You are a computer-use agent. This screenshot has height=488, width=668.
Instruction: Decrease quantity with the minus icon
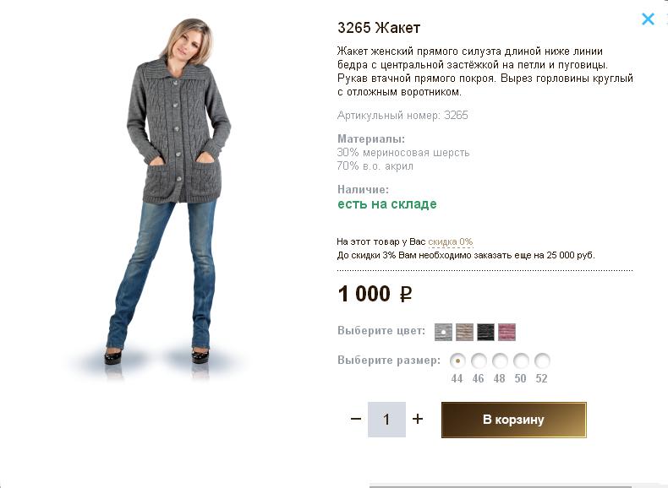coord(356,419)
